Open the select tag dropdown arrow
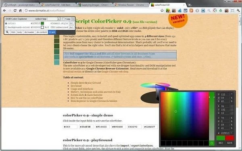This screenshot has width=242, height=151. (x=58, y=19)
